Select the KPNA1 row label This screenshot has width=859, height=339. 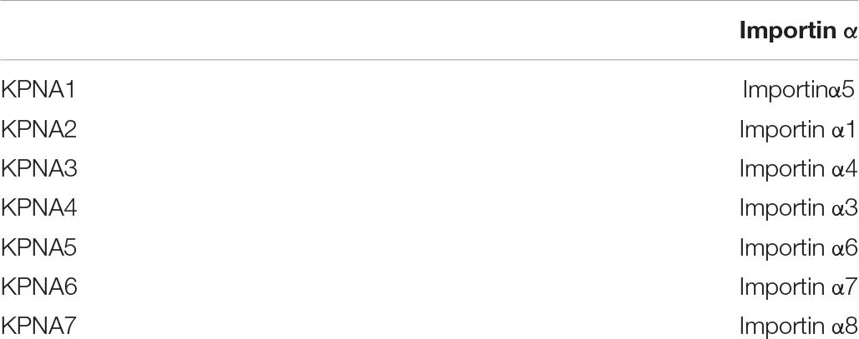tap(38, 90)
